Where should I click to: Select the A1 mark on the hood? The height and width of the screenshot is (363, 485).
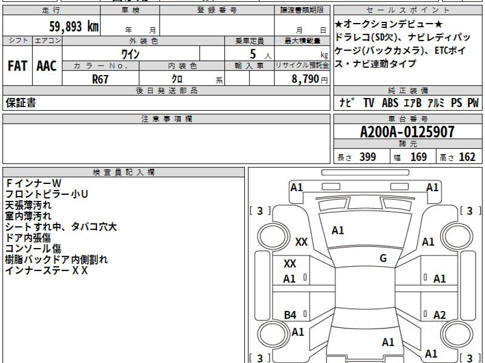338,230
